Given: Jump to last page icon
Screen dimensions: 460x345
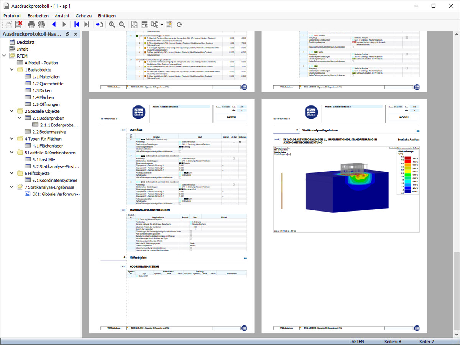Looking at the screenshot, I should point(87,25).
